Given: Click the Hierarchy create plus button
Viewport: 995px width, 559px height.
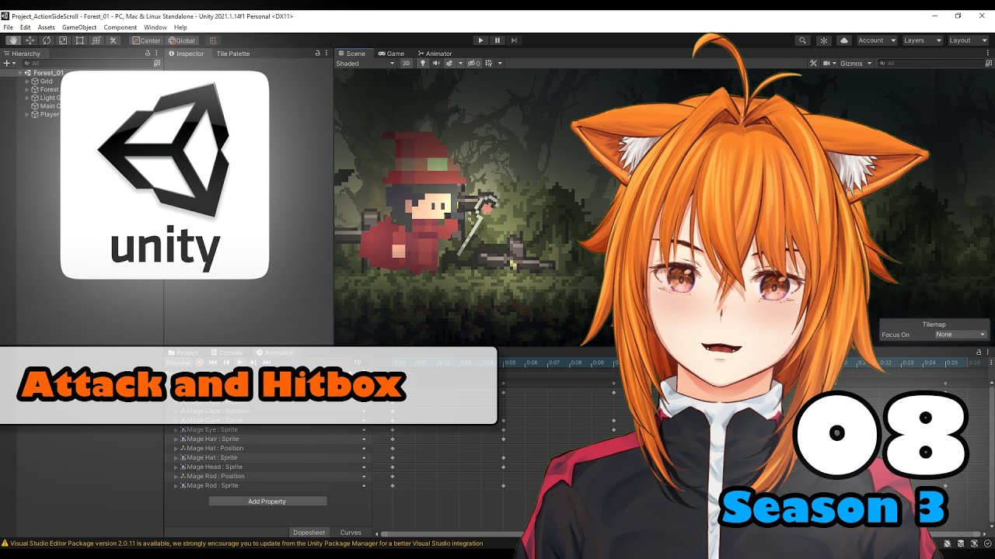Looking at the screenshot, I should pos(9,63).
